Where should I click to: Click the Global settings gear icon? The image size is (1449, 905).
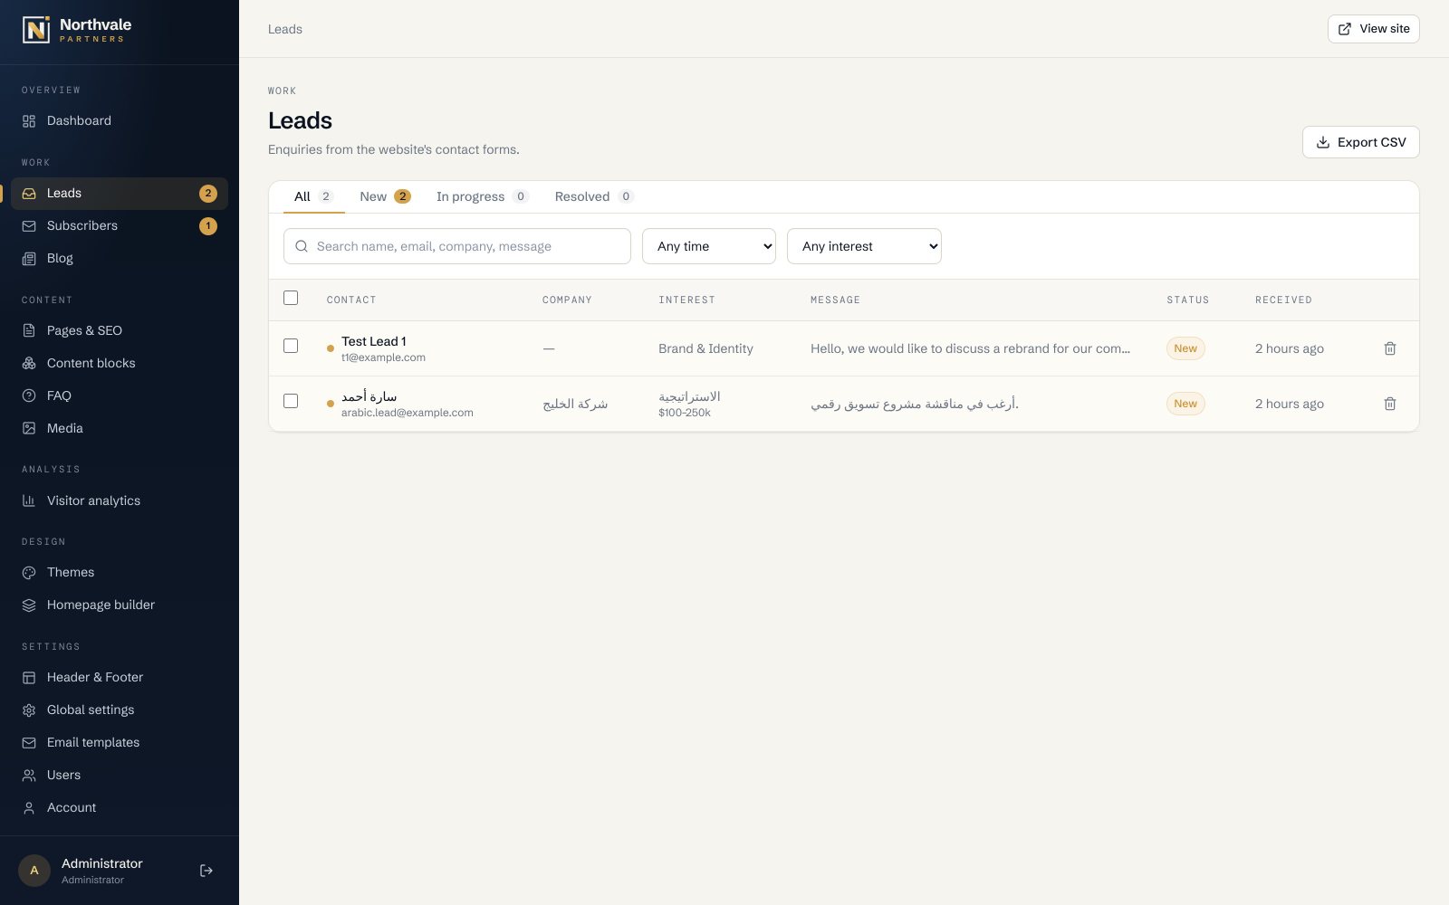[29, 710]
